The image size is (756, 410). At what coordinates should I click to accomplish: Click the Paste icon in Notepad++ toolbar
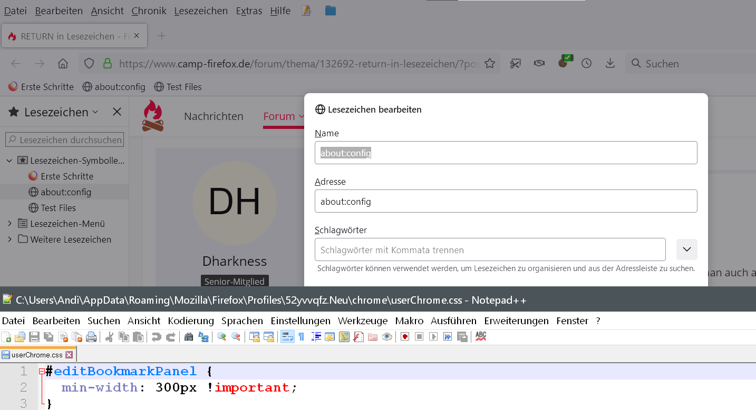138,337
